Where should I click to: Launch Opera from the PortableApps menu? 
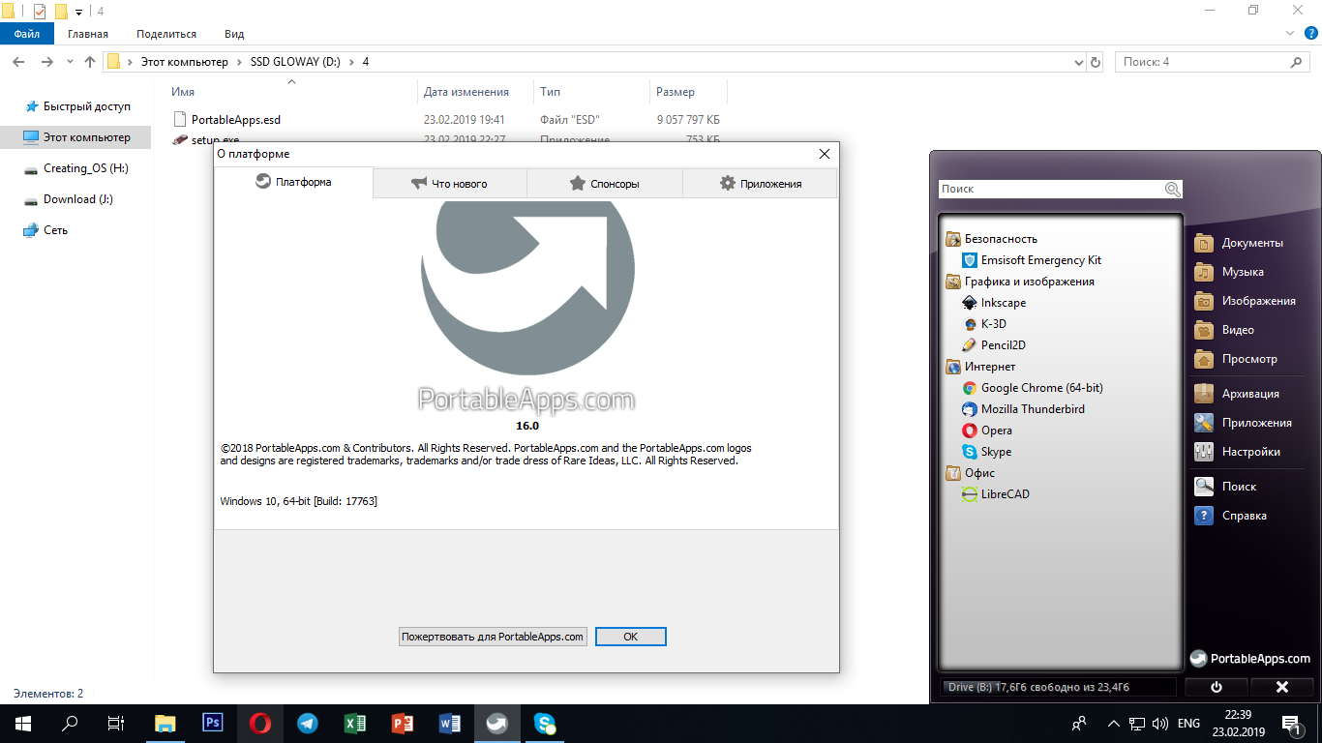(987, 431)
